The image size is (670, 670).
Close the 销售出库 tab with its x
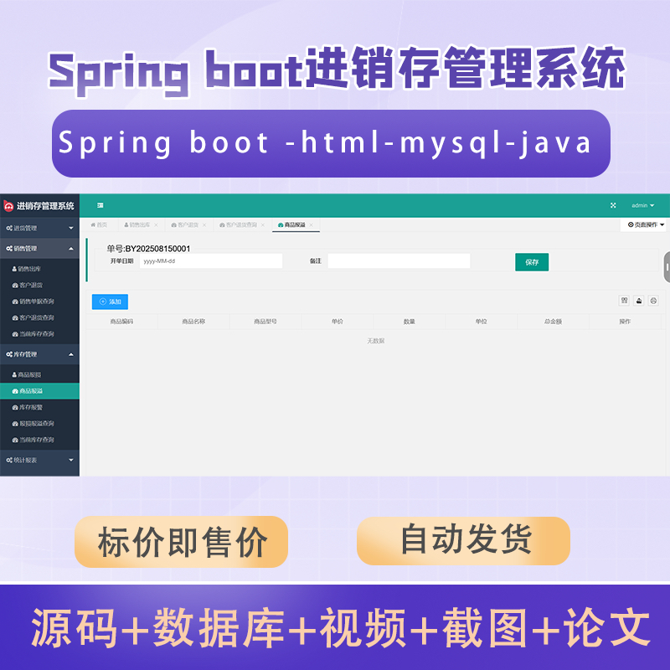(156, 225)
